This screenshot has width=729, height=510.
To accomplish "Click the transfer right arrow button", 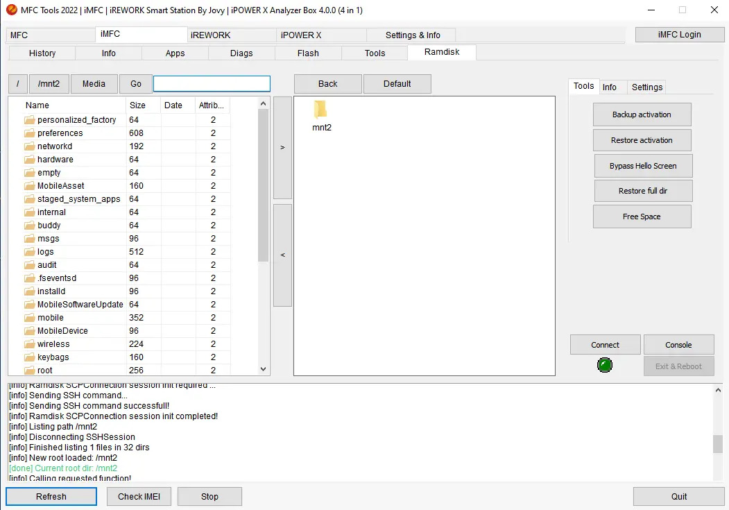I will pyautogui.click(x=283, y=147).
